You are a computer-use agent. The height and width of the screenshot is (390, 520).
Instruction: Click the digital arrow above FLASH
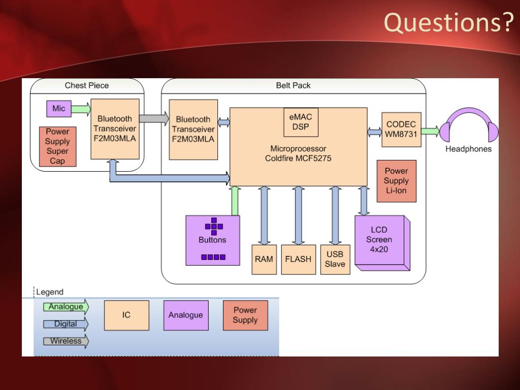tap(299, 215)
